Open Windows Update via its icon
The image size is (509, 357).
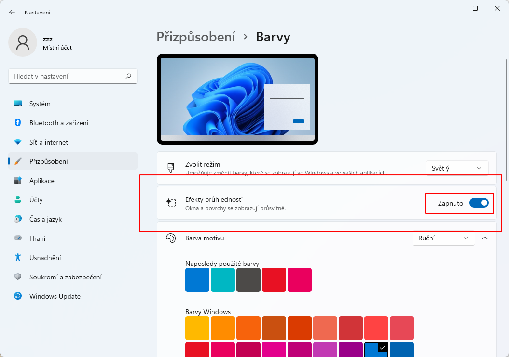coord(17,296)
